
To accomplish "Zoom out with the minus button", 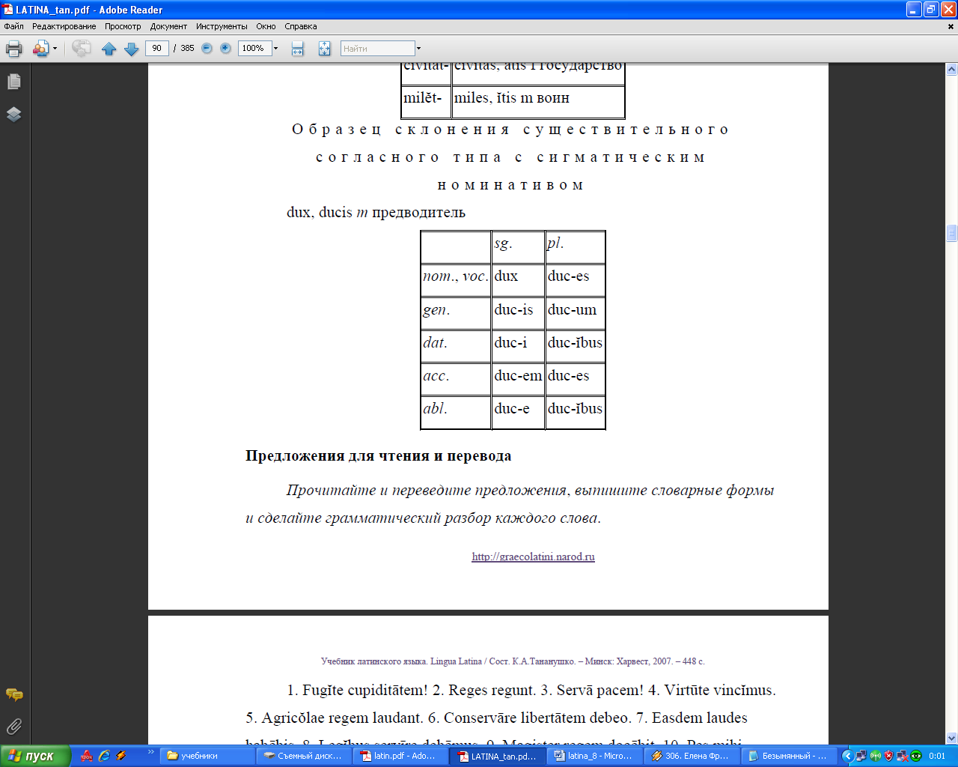I will point(207,48).
